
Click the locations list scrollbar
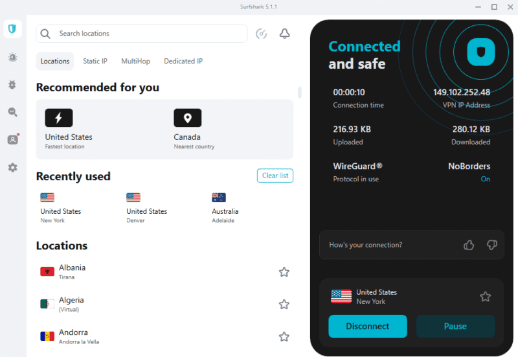coord(300,93)
